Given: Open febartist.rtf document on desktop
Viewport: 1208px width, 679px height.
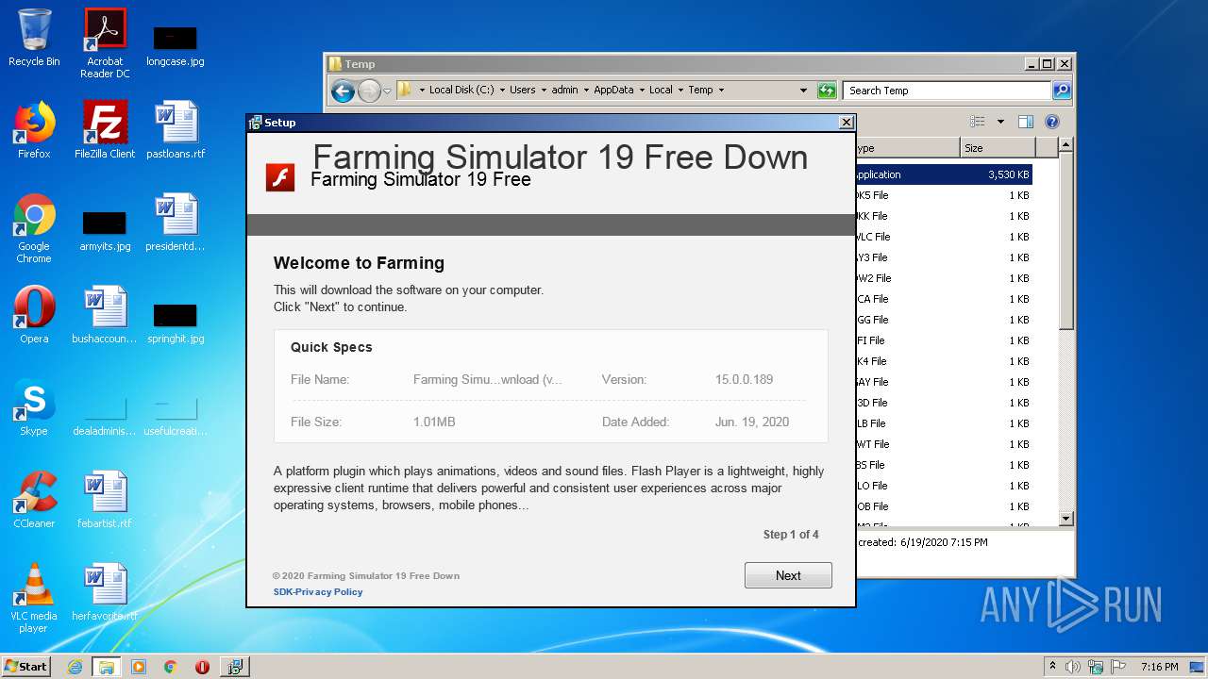Looking at the screenshot, I should click(105, 499).
